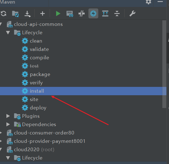The image size is (169, 164).
Task: Expand Plugins node under cloud-api-commons
Action: tap(8, 116)
